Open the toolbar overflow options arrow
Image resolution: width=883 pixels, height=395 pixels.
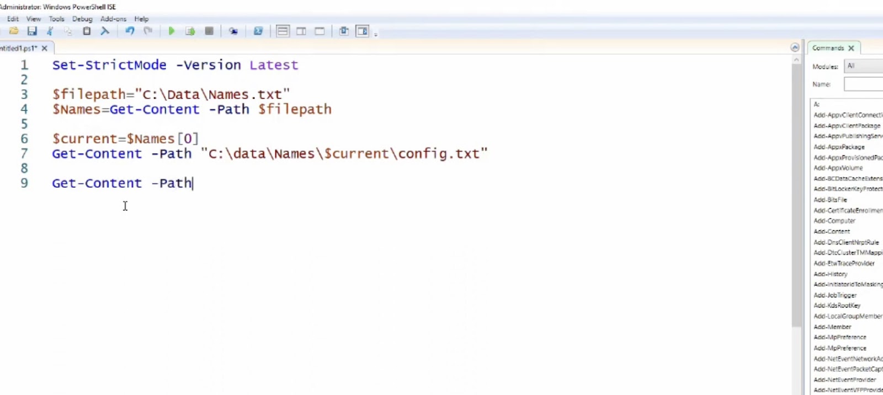tap(376, 34)
